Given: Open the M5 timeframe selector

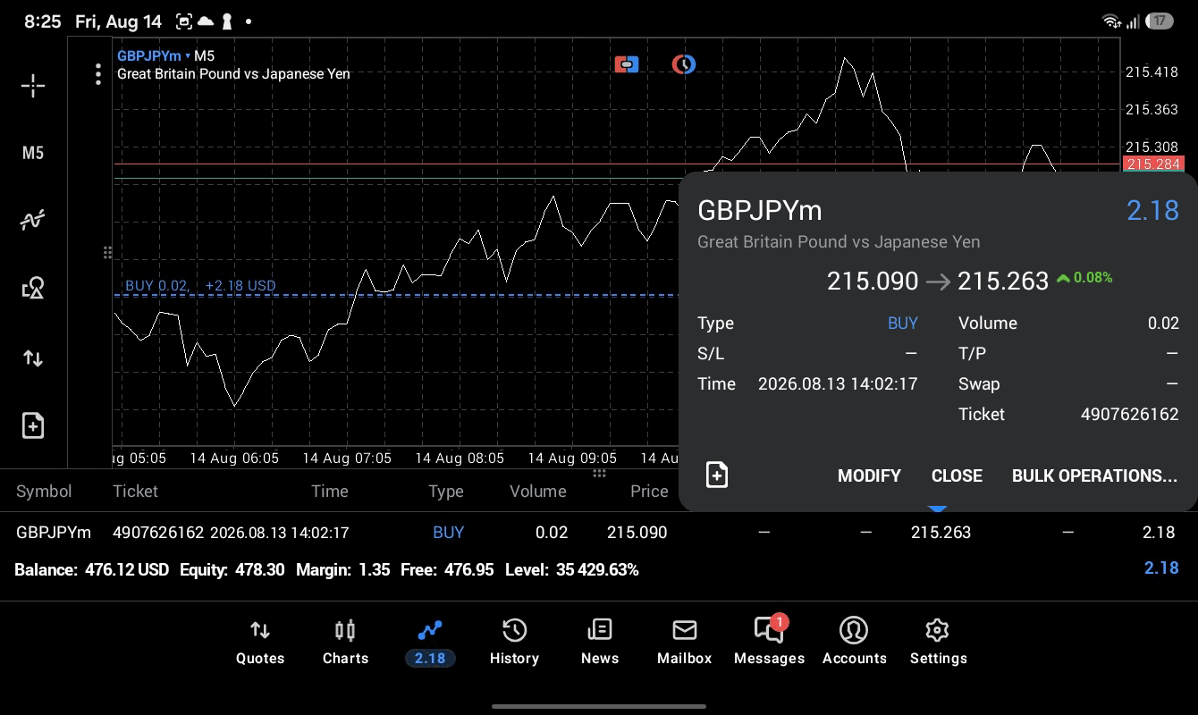Looking at the screenshot, I should (33, 153).
